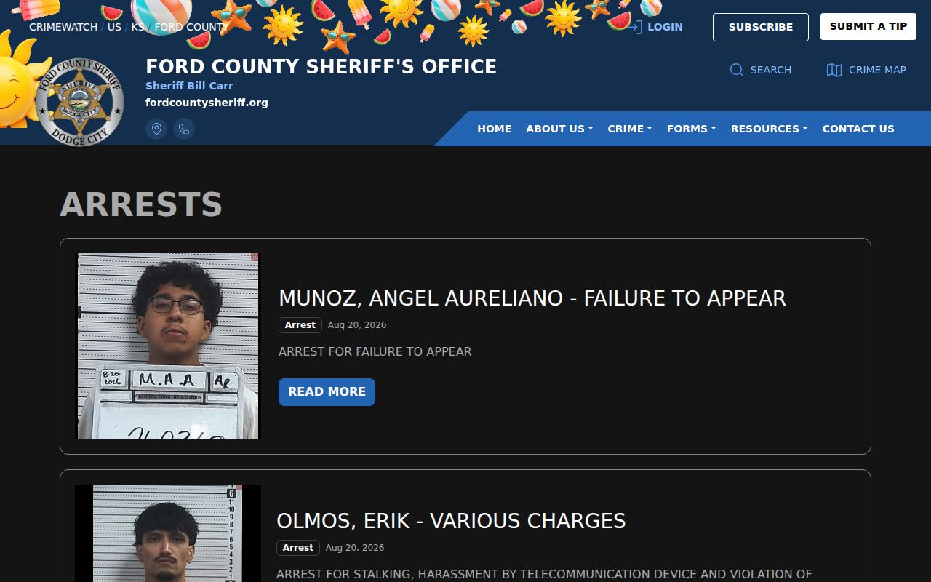Click Submit a Tip button
Screen dimensions: 931x582
[868, 26]
